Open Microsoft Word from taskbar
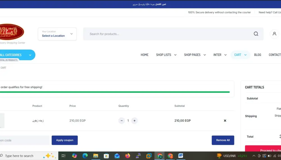 (181, 156)
